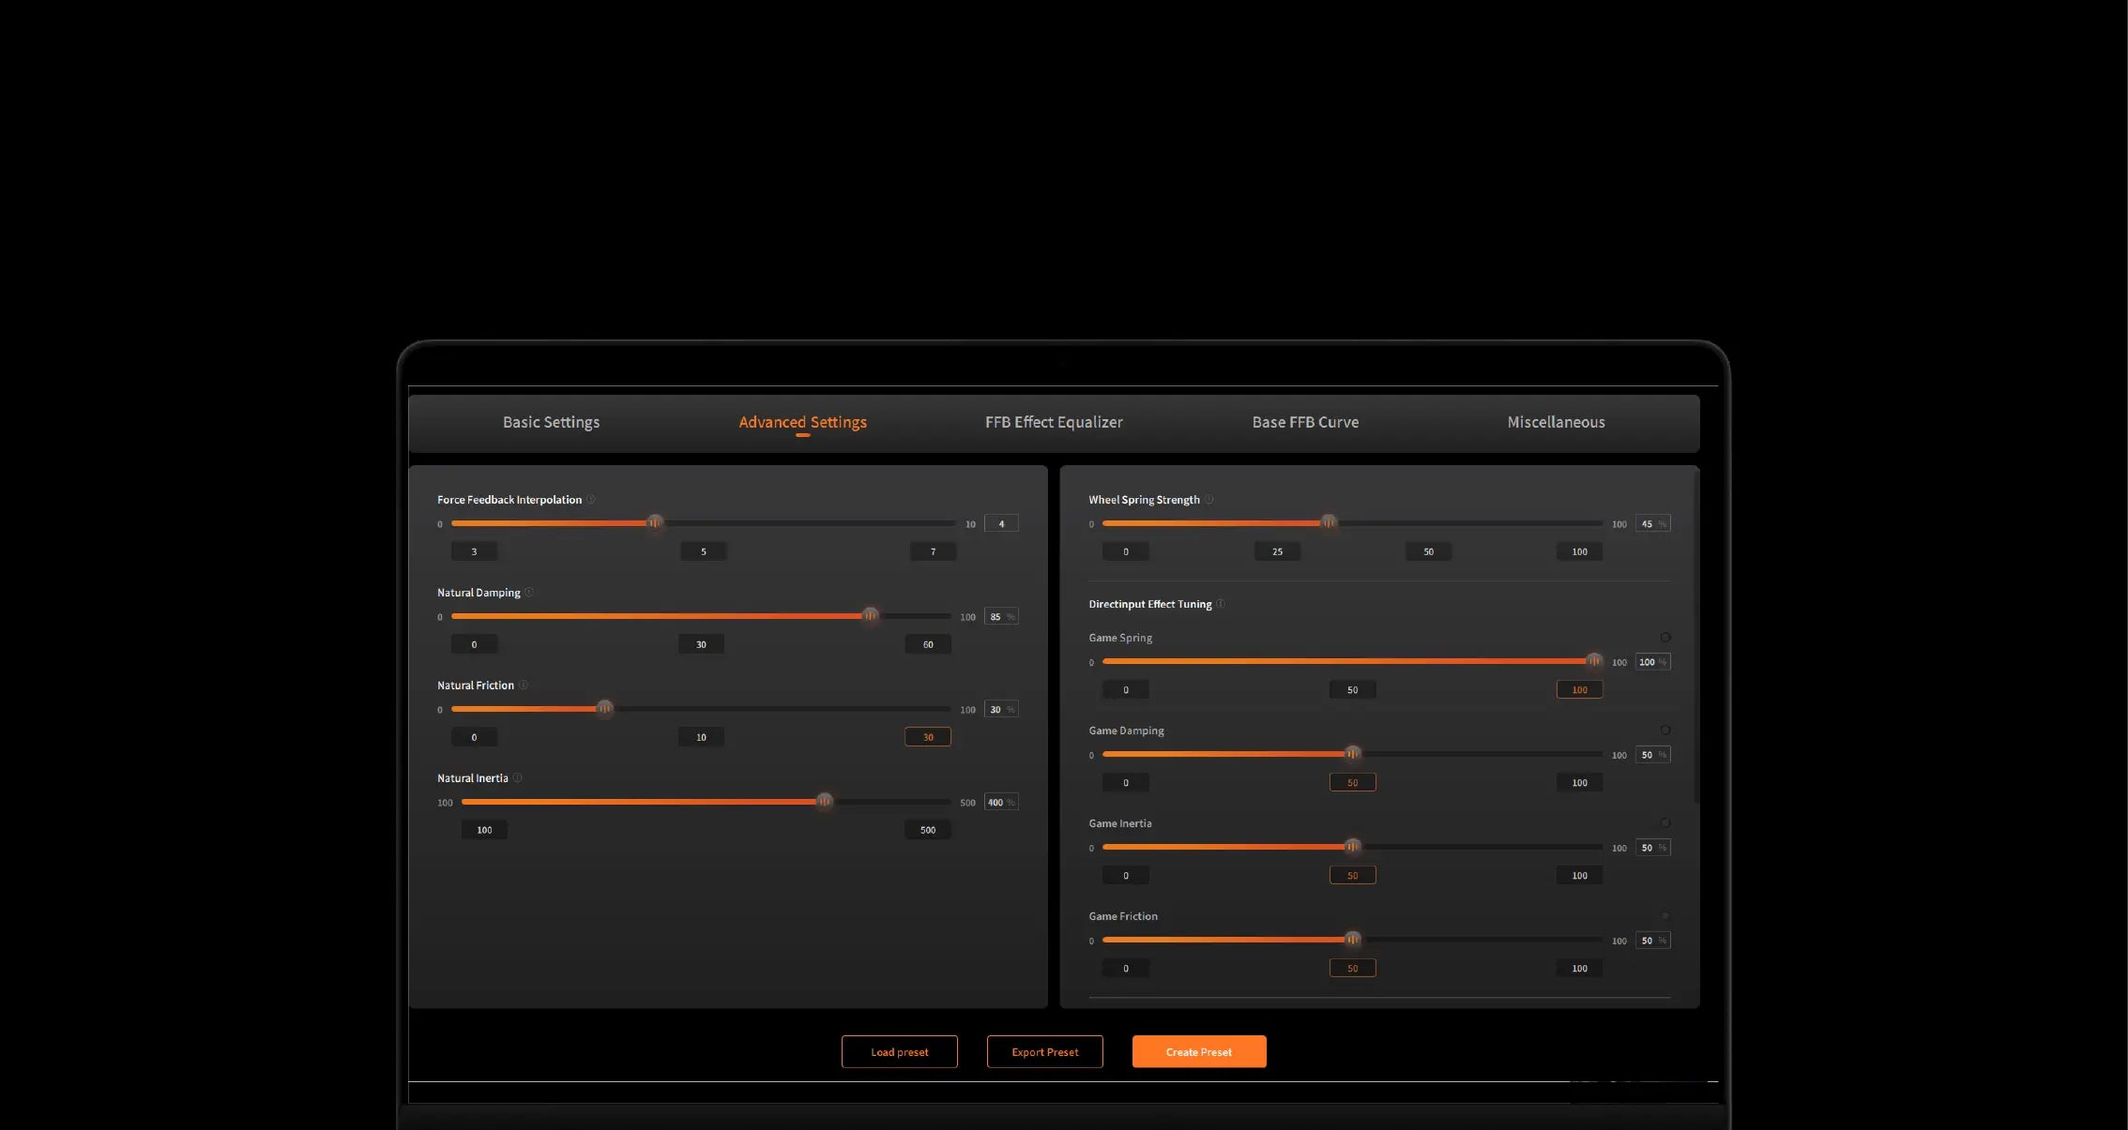
Task: Choose 25 quick value under Wheel Spring Strength
Action: [1277, 551]
